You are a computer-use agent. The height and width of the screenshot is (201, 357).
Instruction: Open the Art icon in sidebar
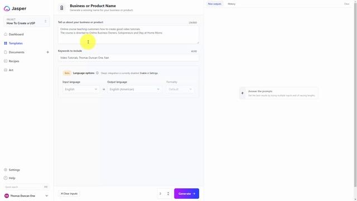[x=6, y=70]
